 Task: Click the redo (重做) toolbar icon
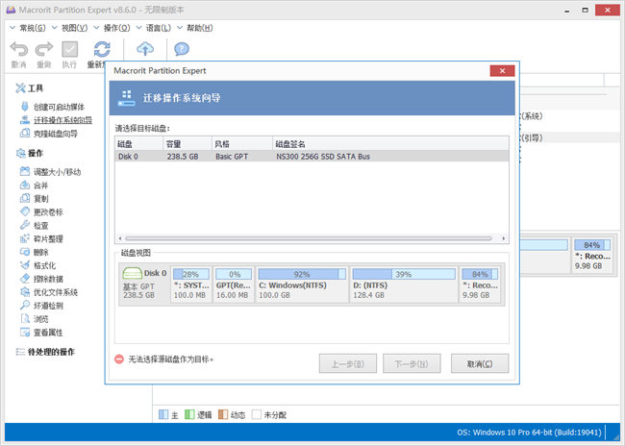(44, 50)
